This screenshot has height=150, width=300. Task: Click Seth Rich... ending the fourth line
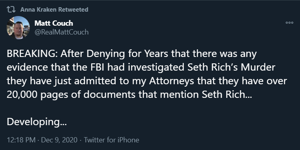pyautogui.click(x=227, y=95)
